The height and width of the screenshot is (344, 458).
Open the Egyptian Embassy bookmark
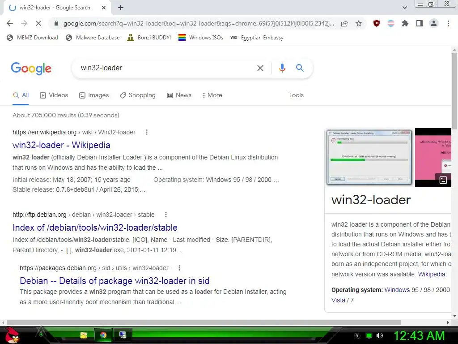pos(257,38)
